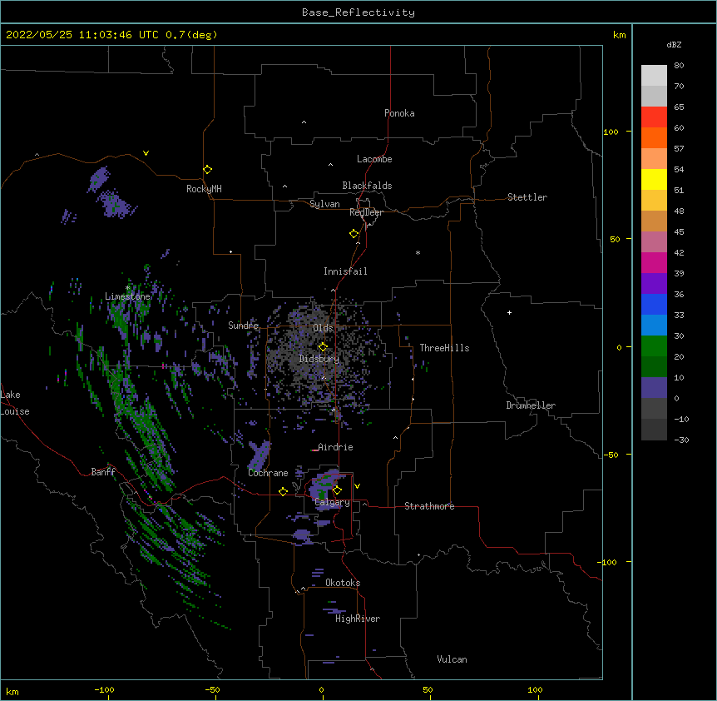Click the Lake Louise label
The height and width of the screenshot is (701, 717).
click(x=15, y=403)
